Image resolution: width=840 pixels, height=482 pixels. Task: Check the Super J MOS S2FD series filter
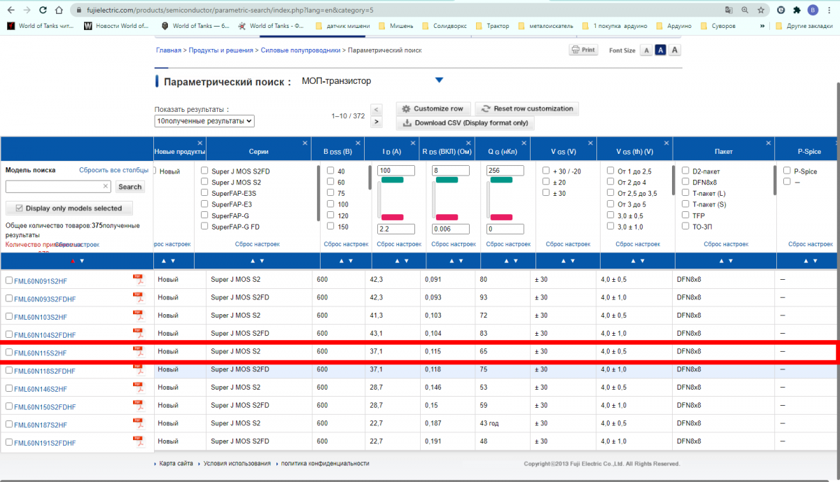tap(204, 171)
